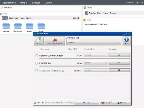Click the Notes panel icon
Viewport: 144px width, 108px height.
pyautogui.click(x=85, y=20)
